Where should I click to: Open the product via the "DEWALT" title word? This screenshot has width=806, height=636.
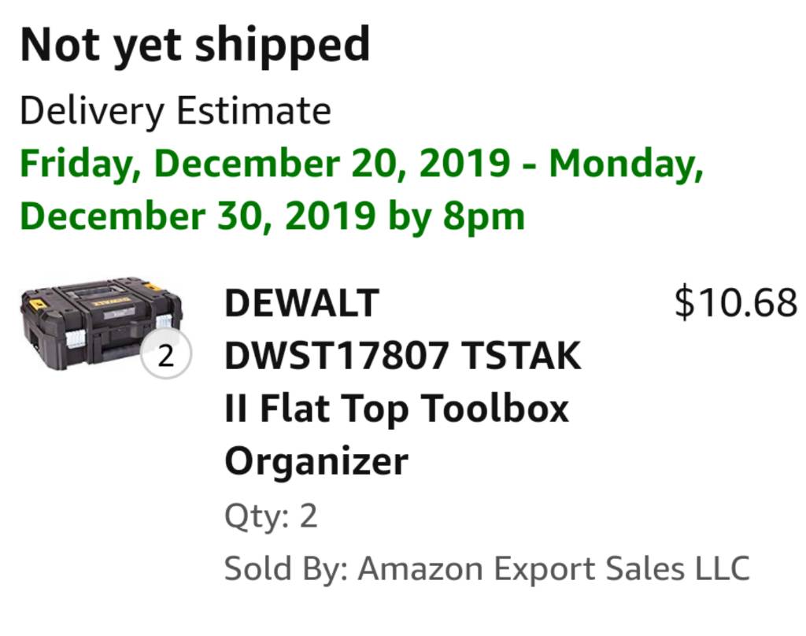pos(302,303)
